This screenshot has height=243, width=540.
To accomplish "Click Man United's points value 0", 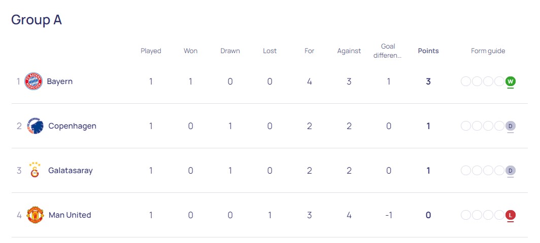I will tap(428, 215).
